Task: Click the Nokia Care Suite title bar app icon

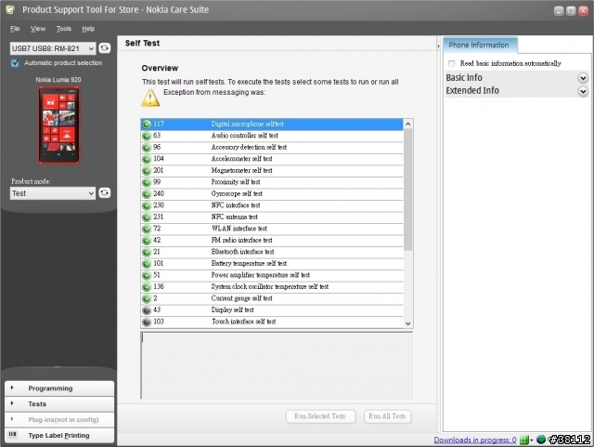Action: coord(10,10)
